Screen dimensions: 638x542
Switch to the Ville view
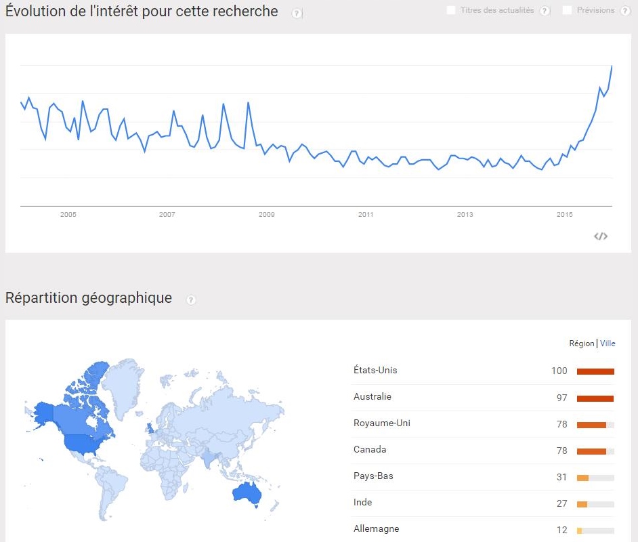click(x=608, y=343)
